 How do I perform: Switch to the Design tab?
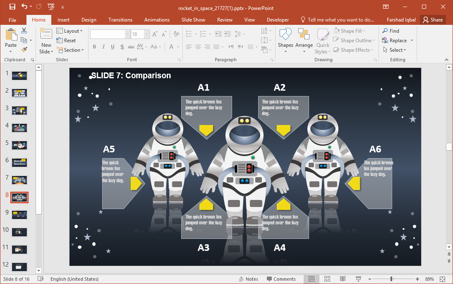89,20
